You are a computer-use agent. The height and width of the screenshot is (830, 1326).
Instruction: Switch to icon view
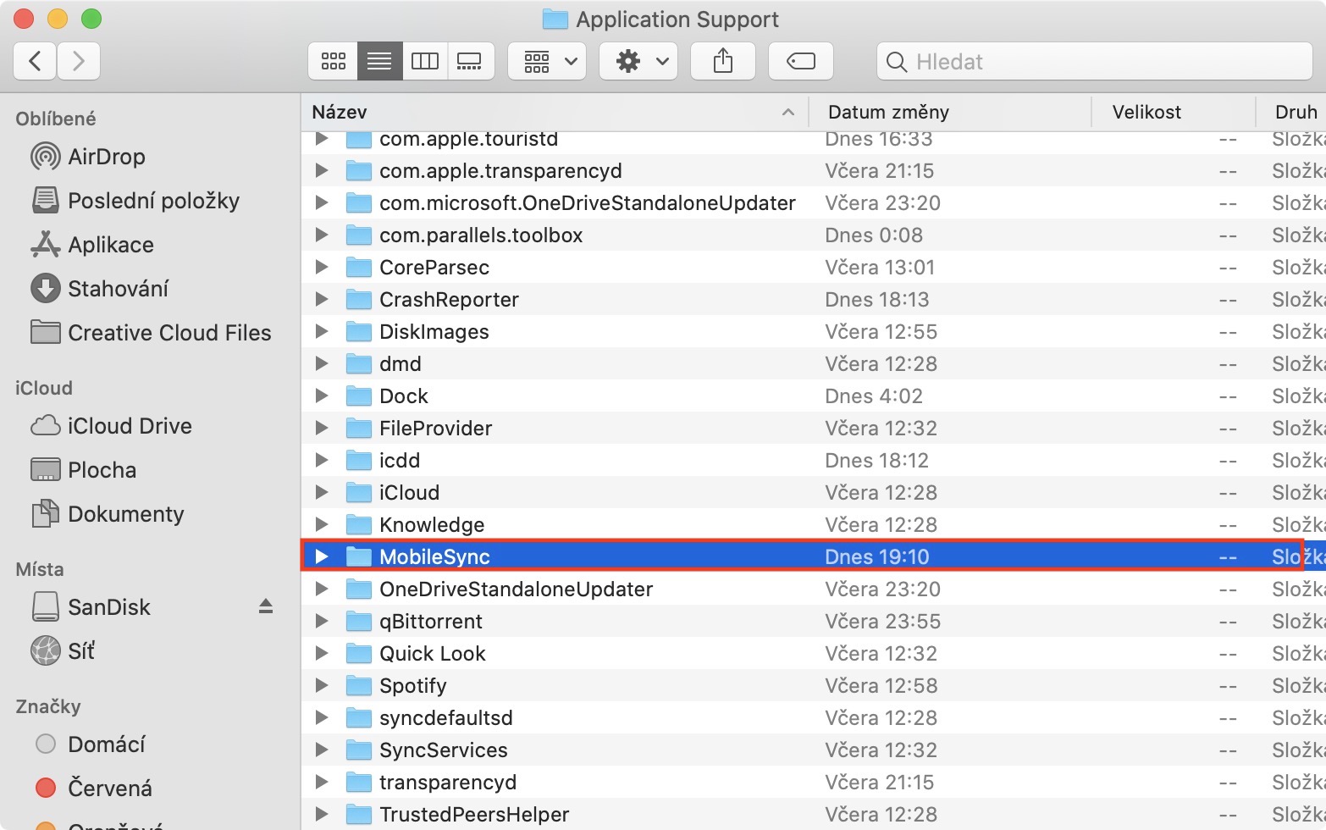point(334,61)
